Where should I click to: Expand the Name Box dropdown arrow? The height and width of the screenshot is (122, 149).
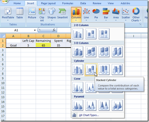[35, 30]
